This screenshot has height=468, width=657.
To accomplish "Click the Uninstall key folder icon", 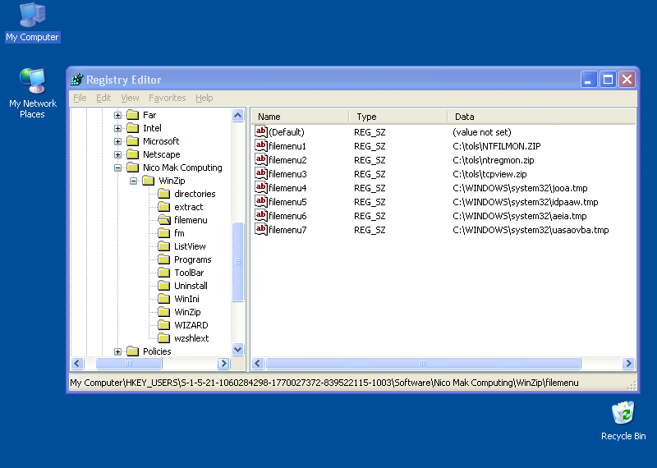I will (164, 286).
